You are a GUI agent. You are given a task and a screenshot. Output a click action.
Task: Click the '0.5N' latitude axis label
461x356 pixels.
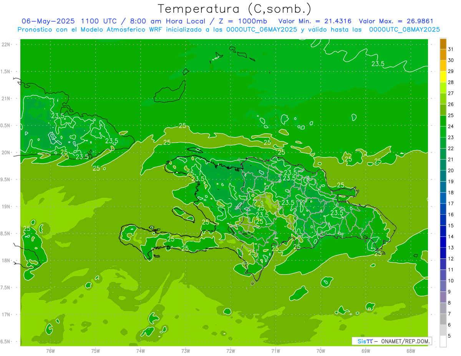[x=6, y=126]
